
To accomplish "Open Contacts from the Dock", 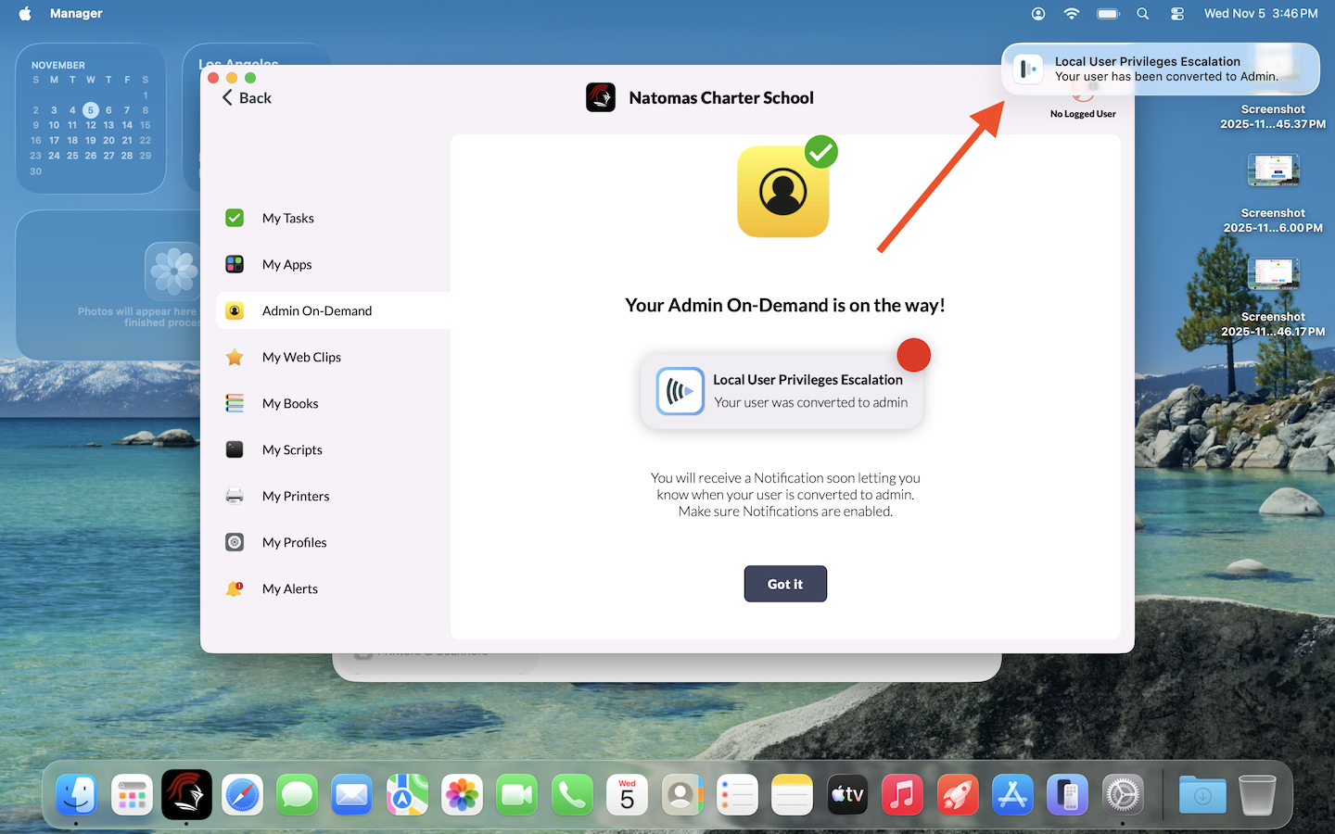I will point(682,795).
